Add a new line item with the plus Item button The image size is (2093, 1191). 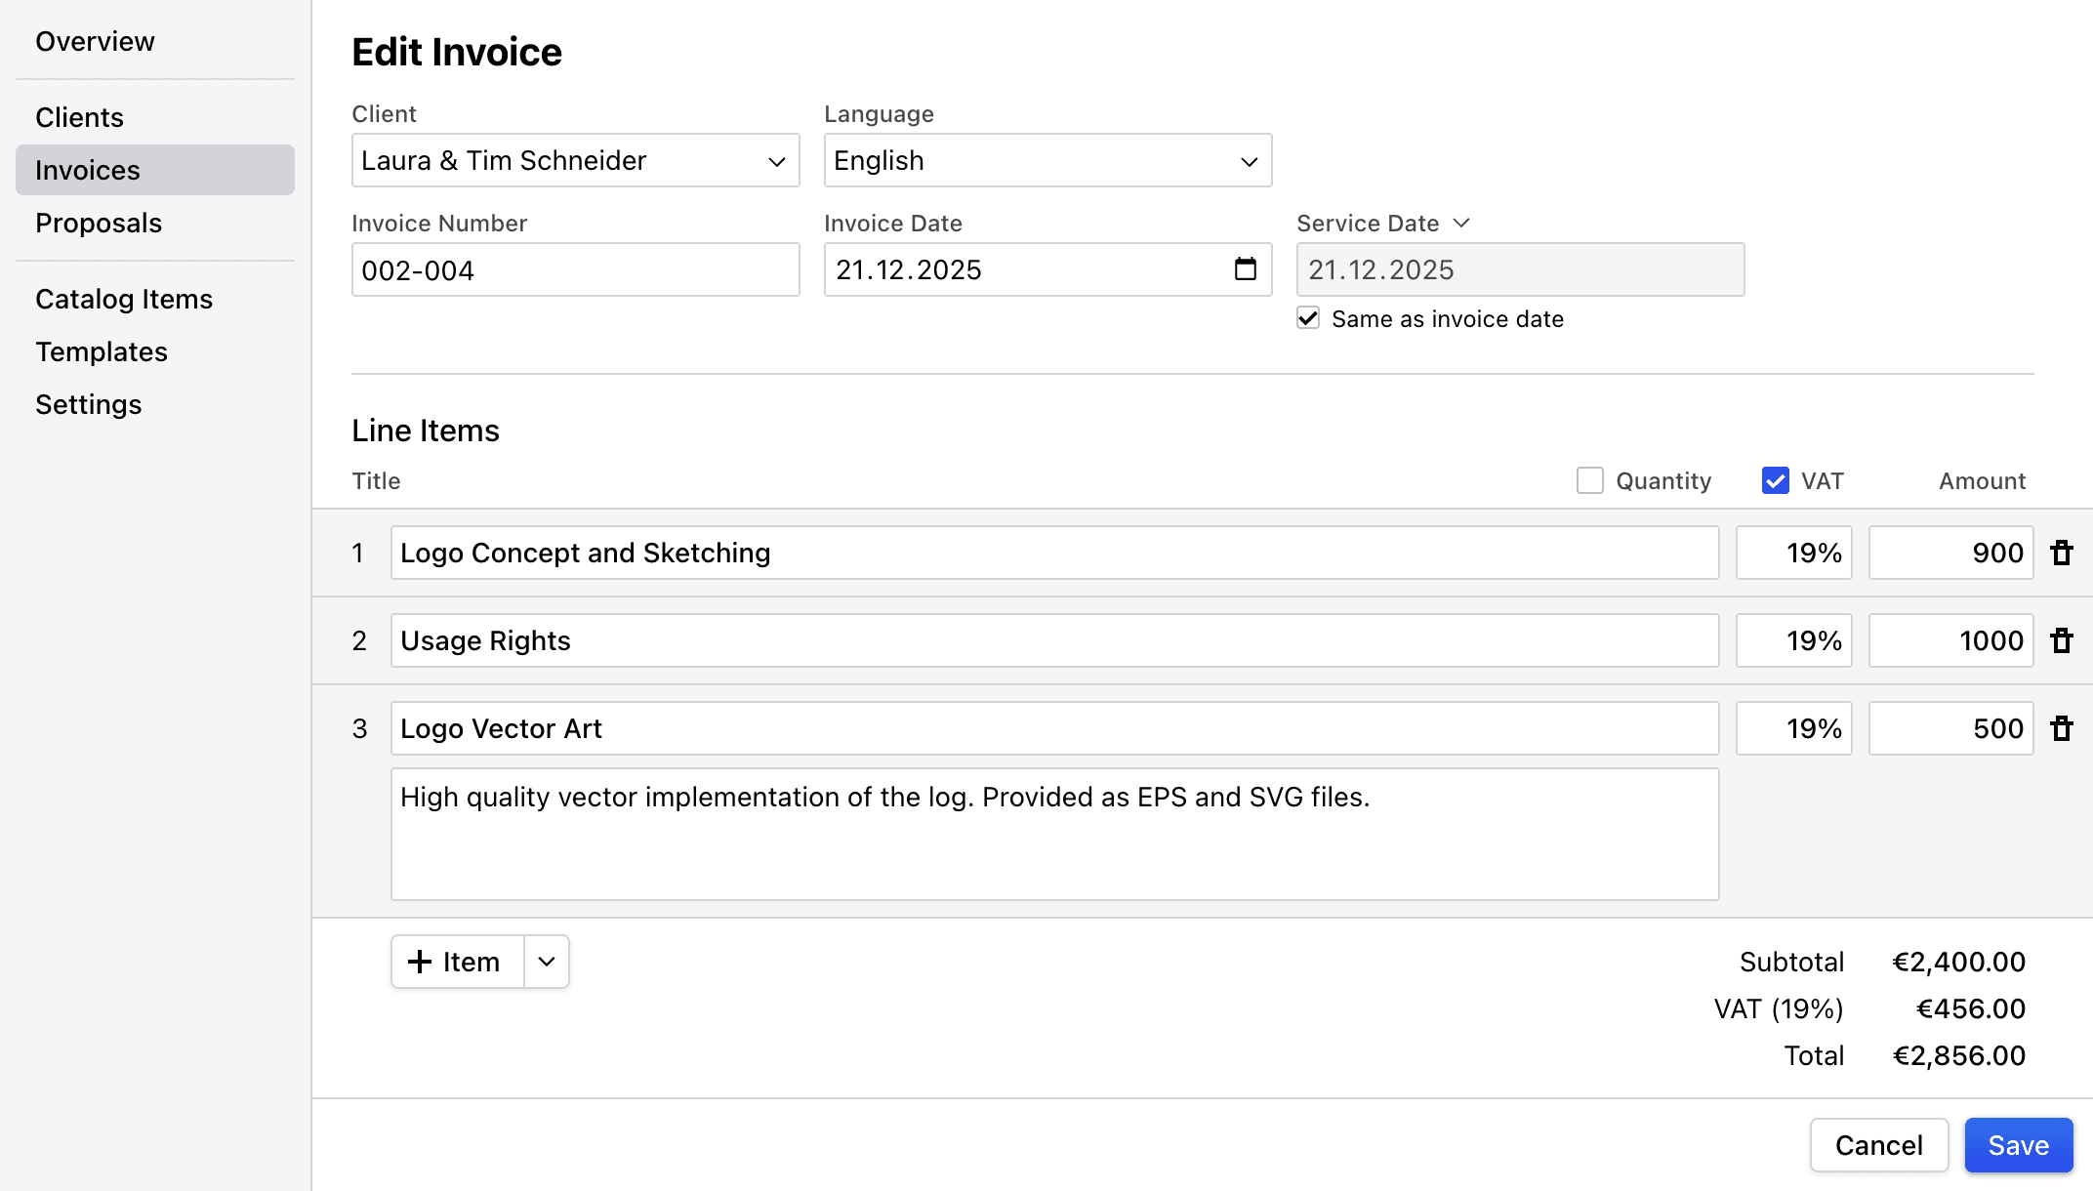click(x=455, y=961)
